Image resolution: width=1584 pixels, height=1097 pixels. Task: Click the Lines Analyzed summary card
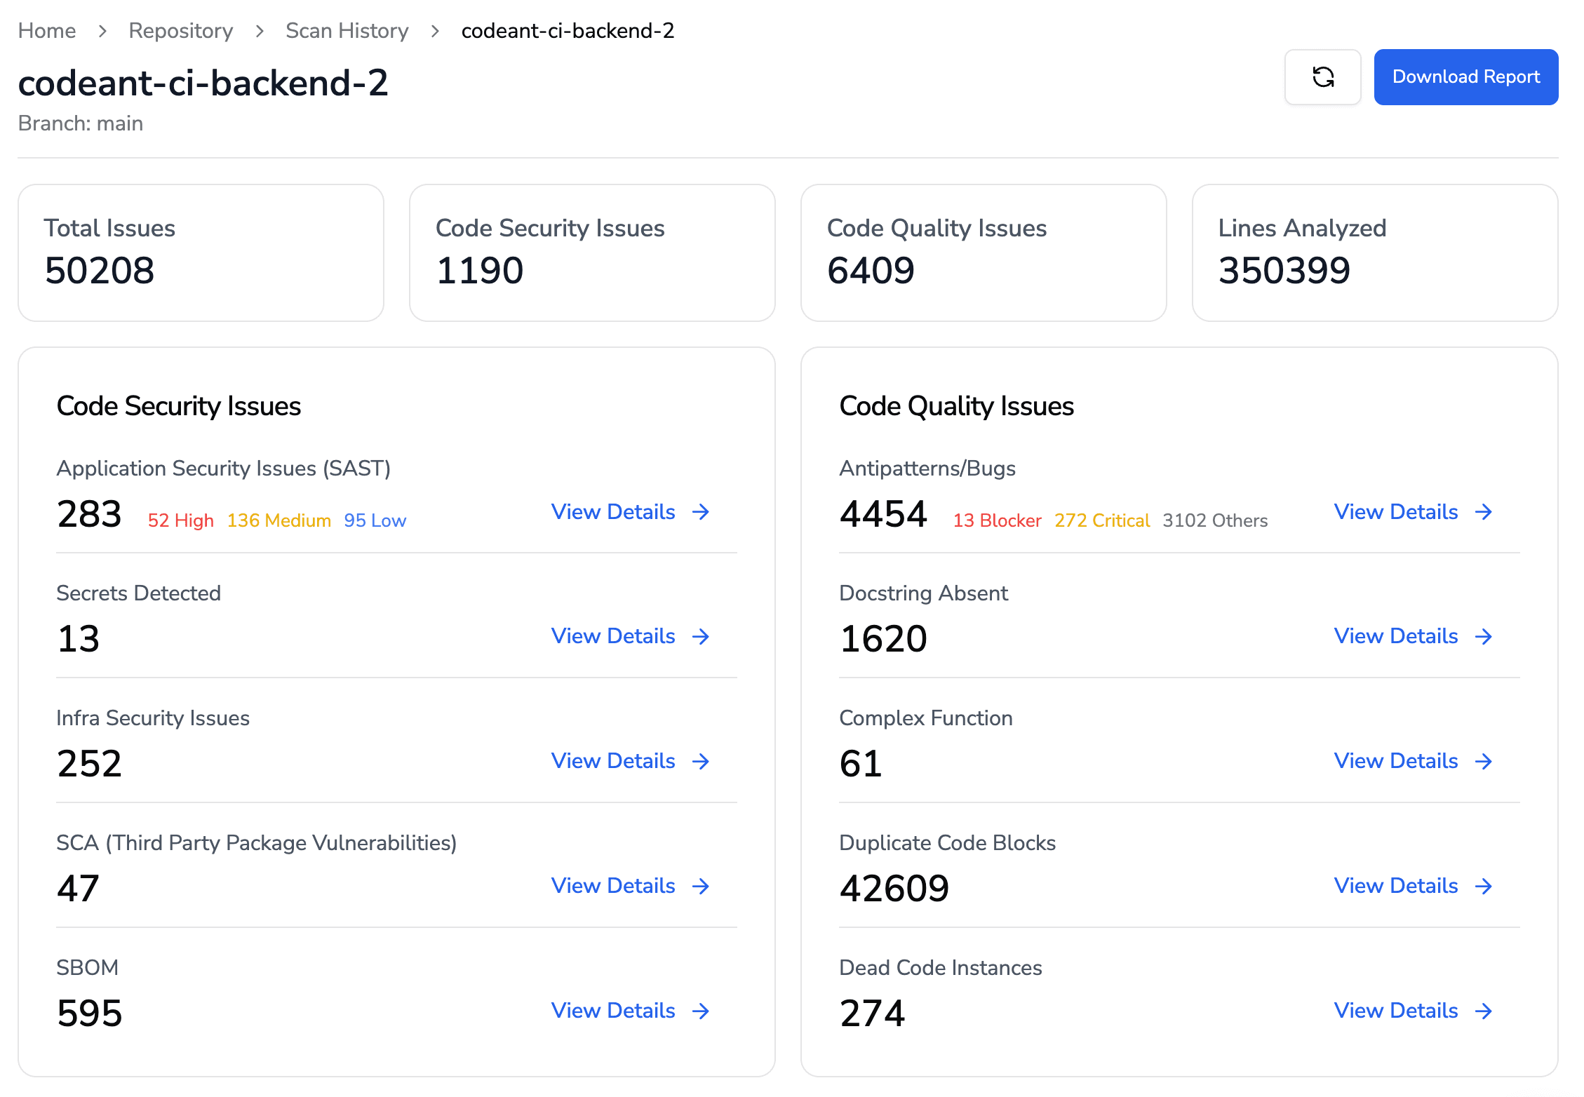(x=1375, y=253)
